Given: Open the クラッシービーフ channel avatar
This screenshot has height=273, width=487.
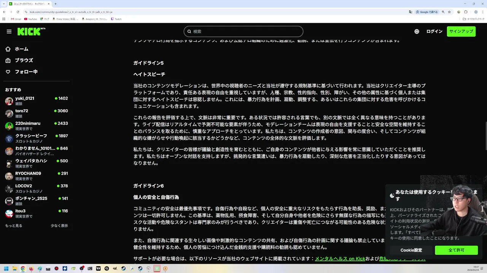Looking at the screenshot, I should [x=9, y=138].
